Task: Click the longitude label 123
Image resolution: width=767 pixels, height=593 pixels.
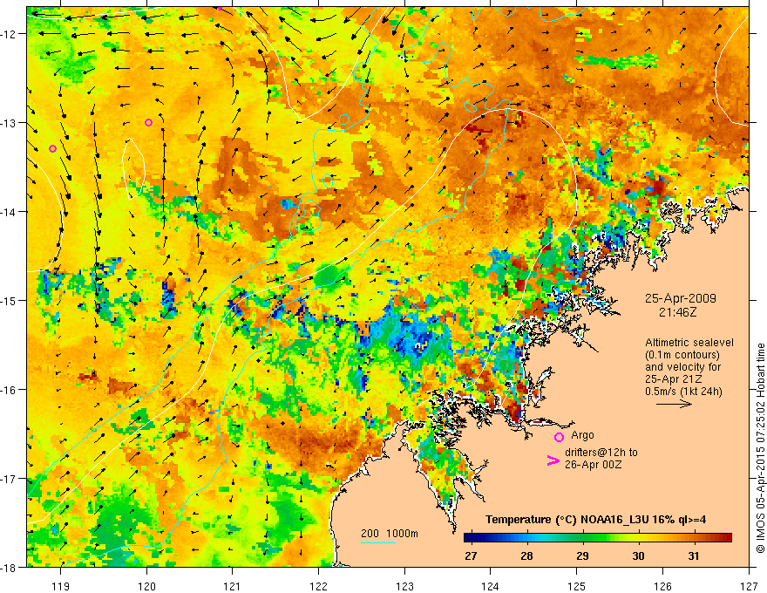Action: click(404, 586)
